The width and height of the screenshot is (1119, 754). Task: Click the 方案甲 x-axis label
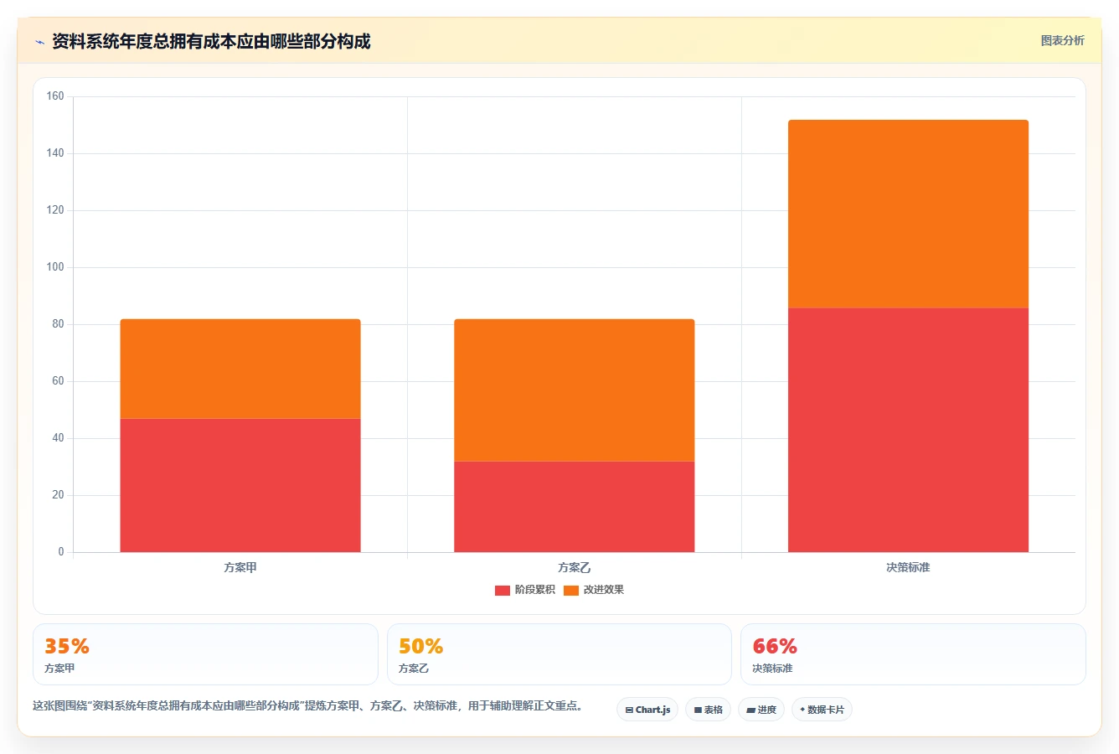[240, 567]
